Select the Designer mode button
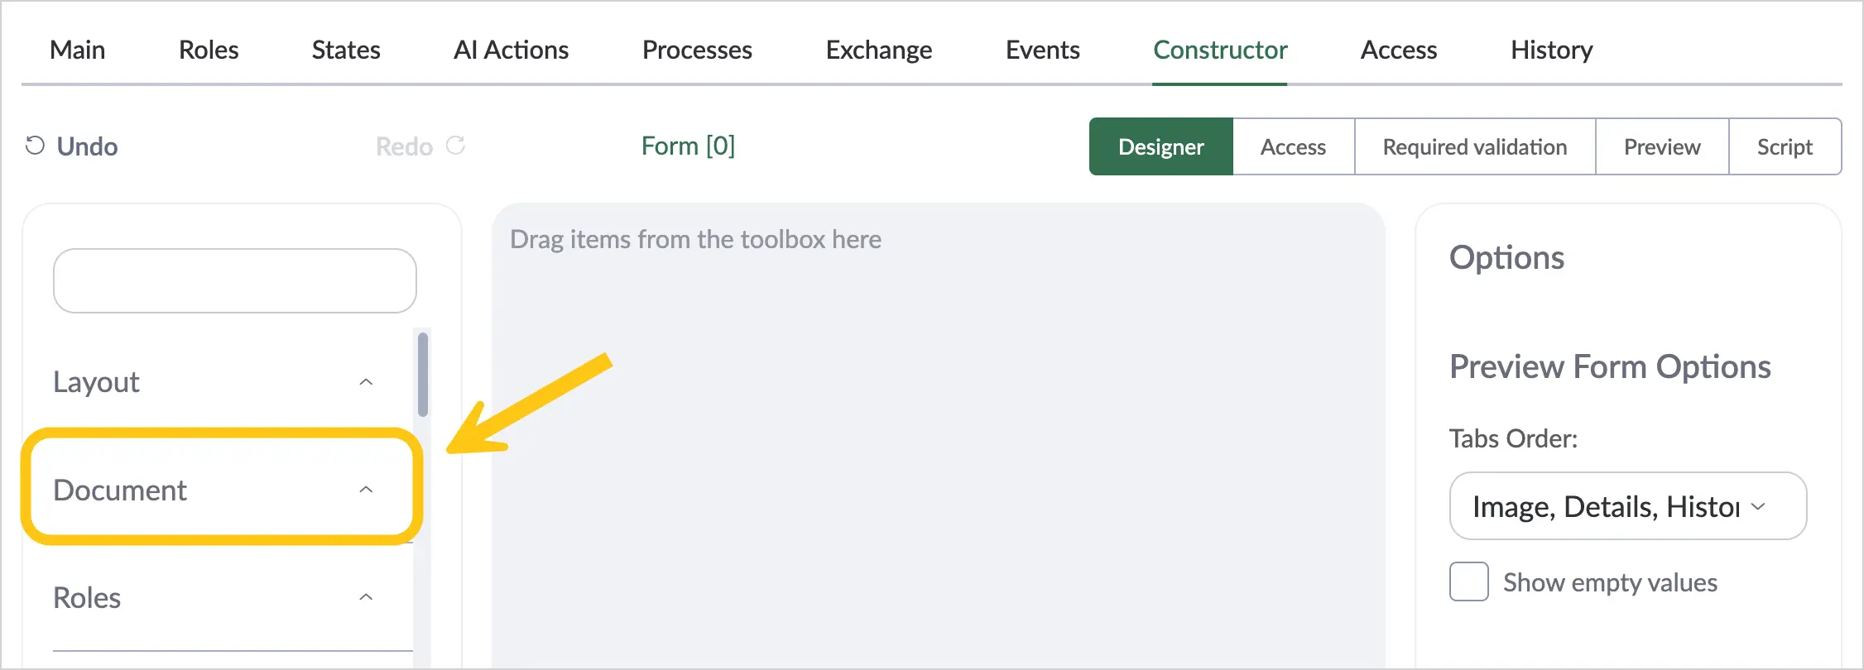1864x670 pixels. pyautogui.click(x=1161, y=146)
